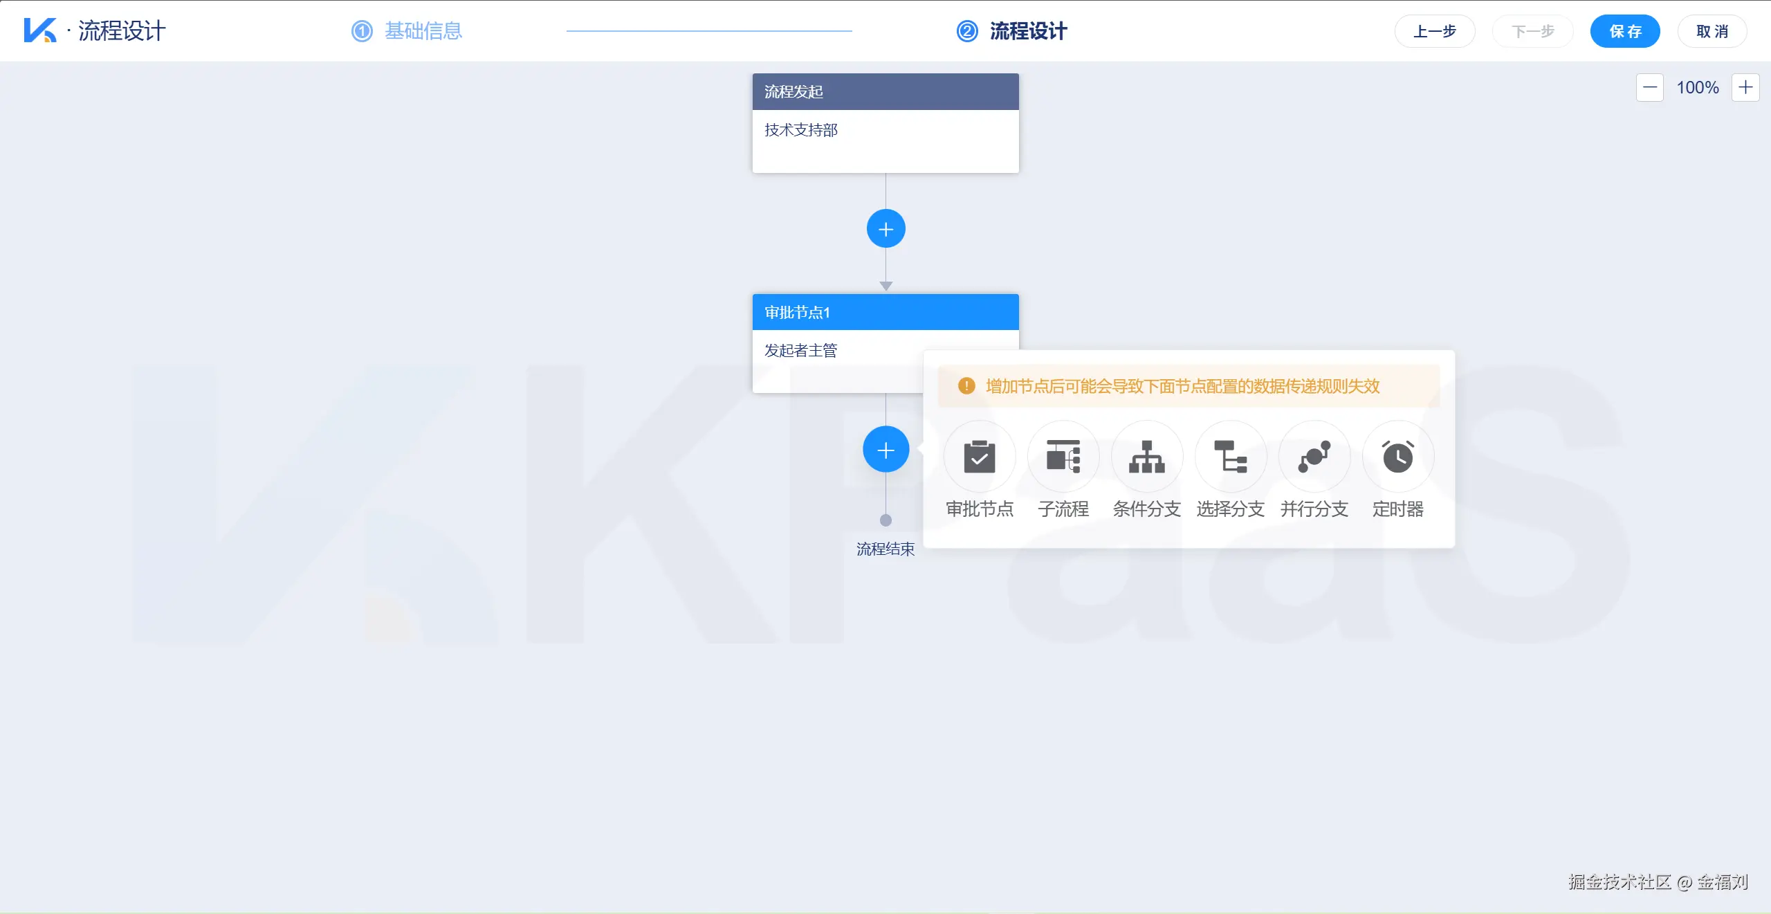1771x914 pixels.
Task: Choose the selection branch (选择分支) icon
Action: (1230, 457)
